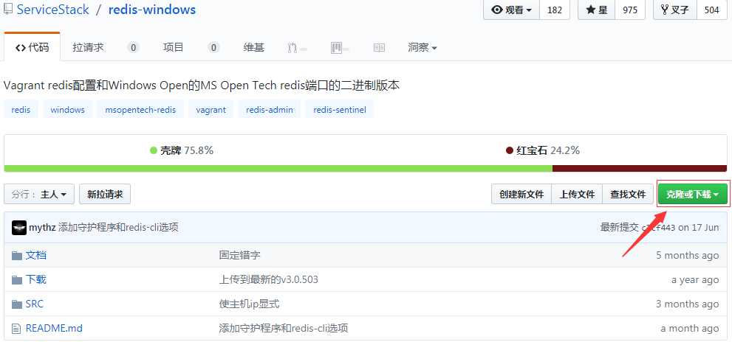The width and height of the screenshot is (732, 342).
Task: Open the SRC folder
Action: (35, 304)
